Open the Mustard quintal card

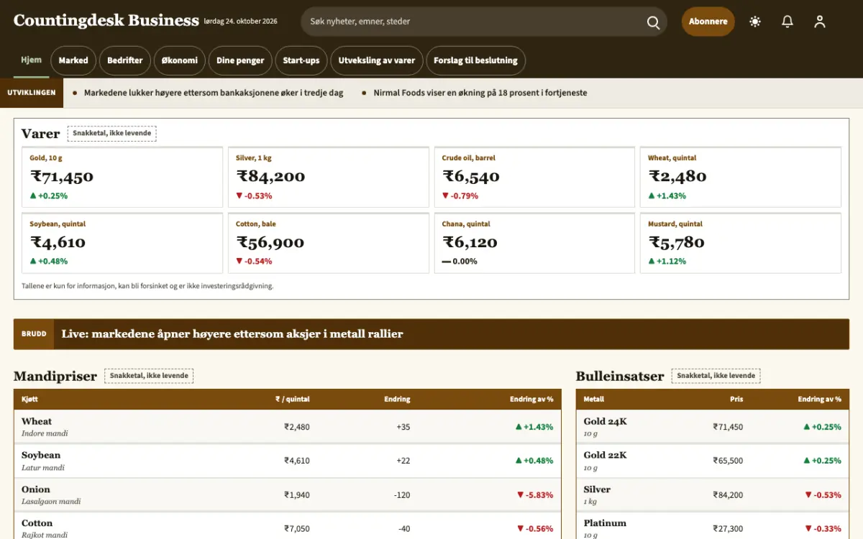click(x=741, y=243)
